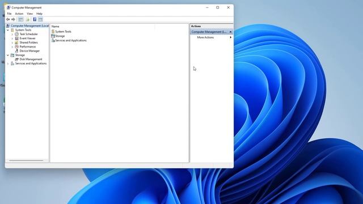363x204 pixels.
Task: Click Computer Management title bar icon
Action: click(9, 7)
